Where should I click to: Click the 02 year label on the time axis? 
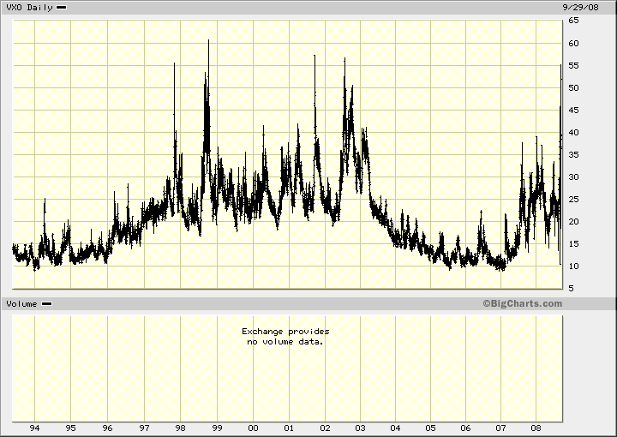(x=325, y=428)
